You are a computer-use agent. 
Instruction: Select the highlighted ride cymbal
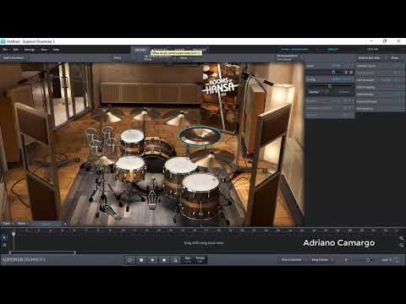[x=200, y=135]
